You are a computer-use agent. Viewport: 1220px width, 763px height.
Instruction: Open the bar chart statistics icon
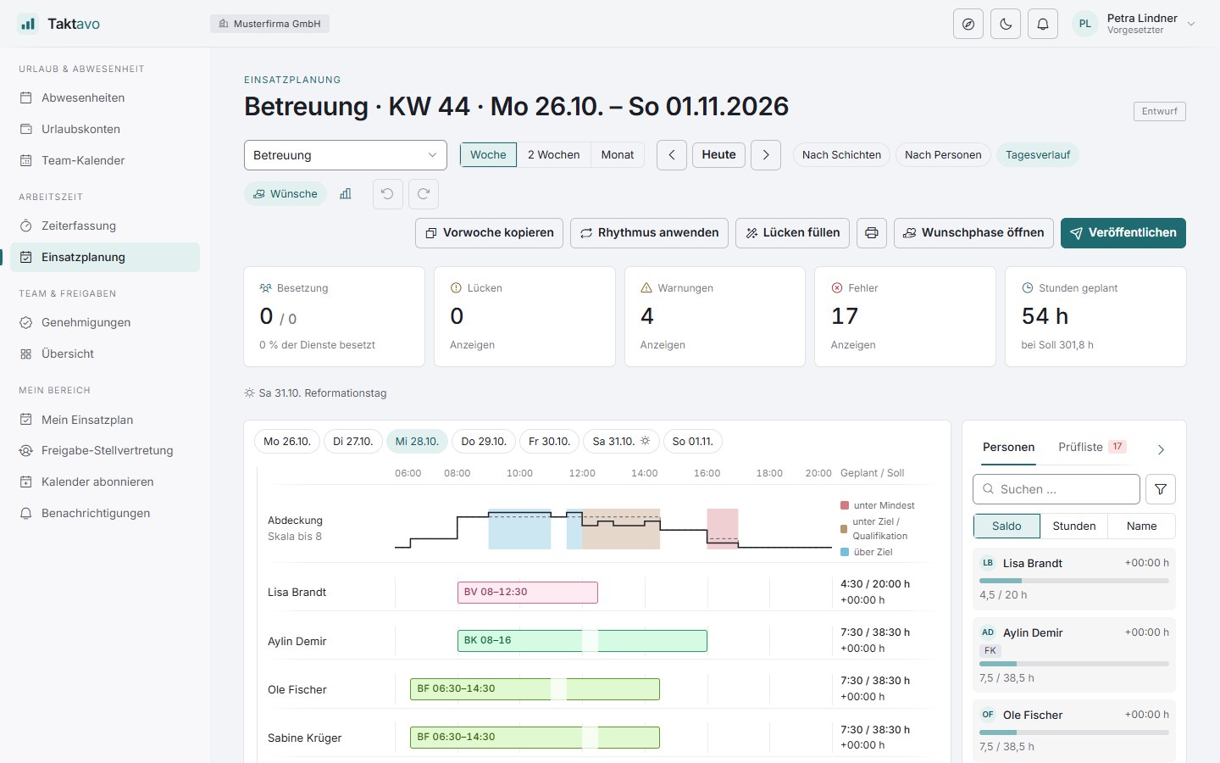click(x=346, y=194)
